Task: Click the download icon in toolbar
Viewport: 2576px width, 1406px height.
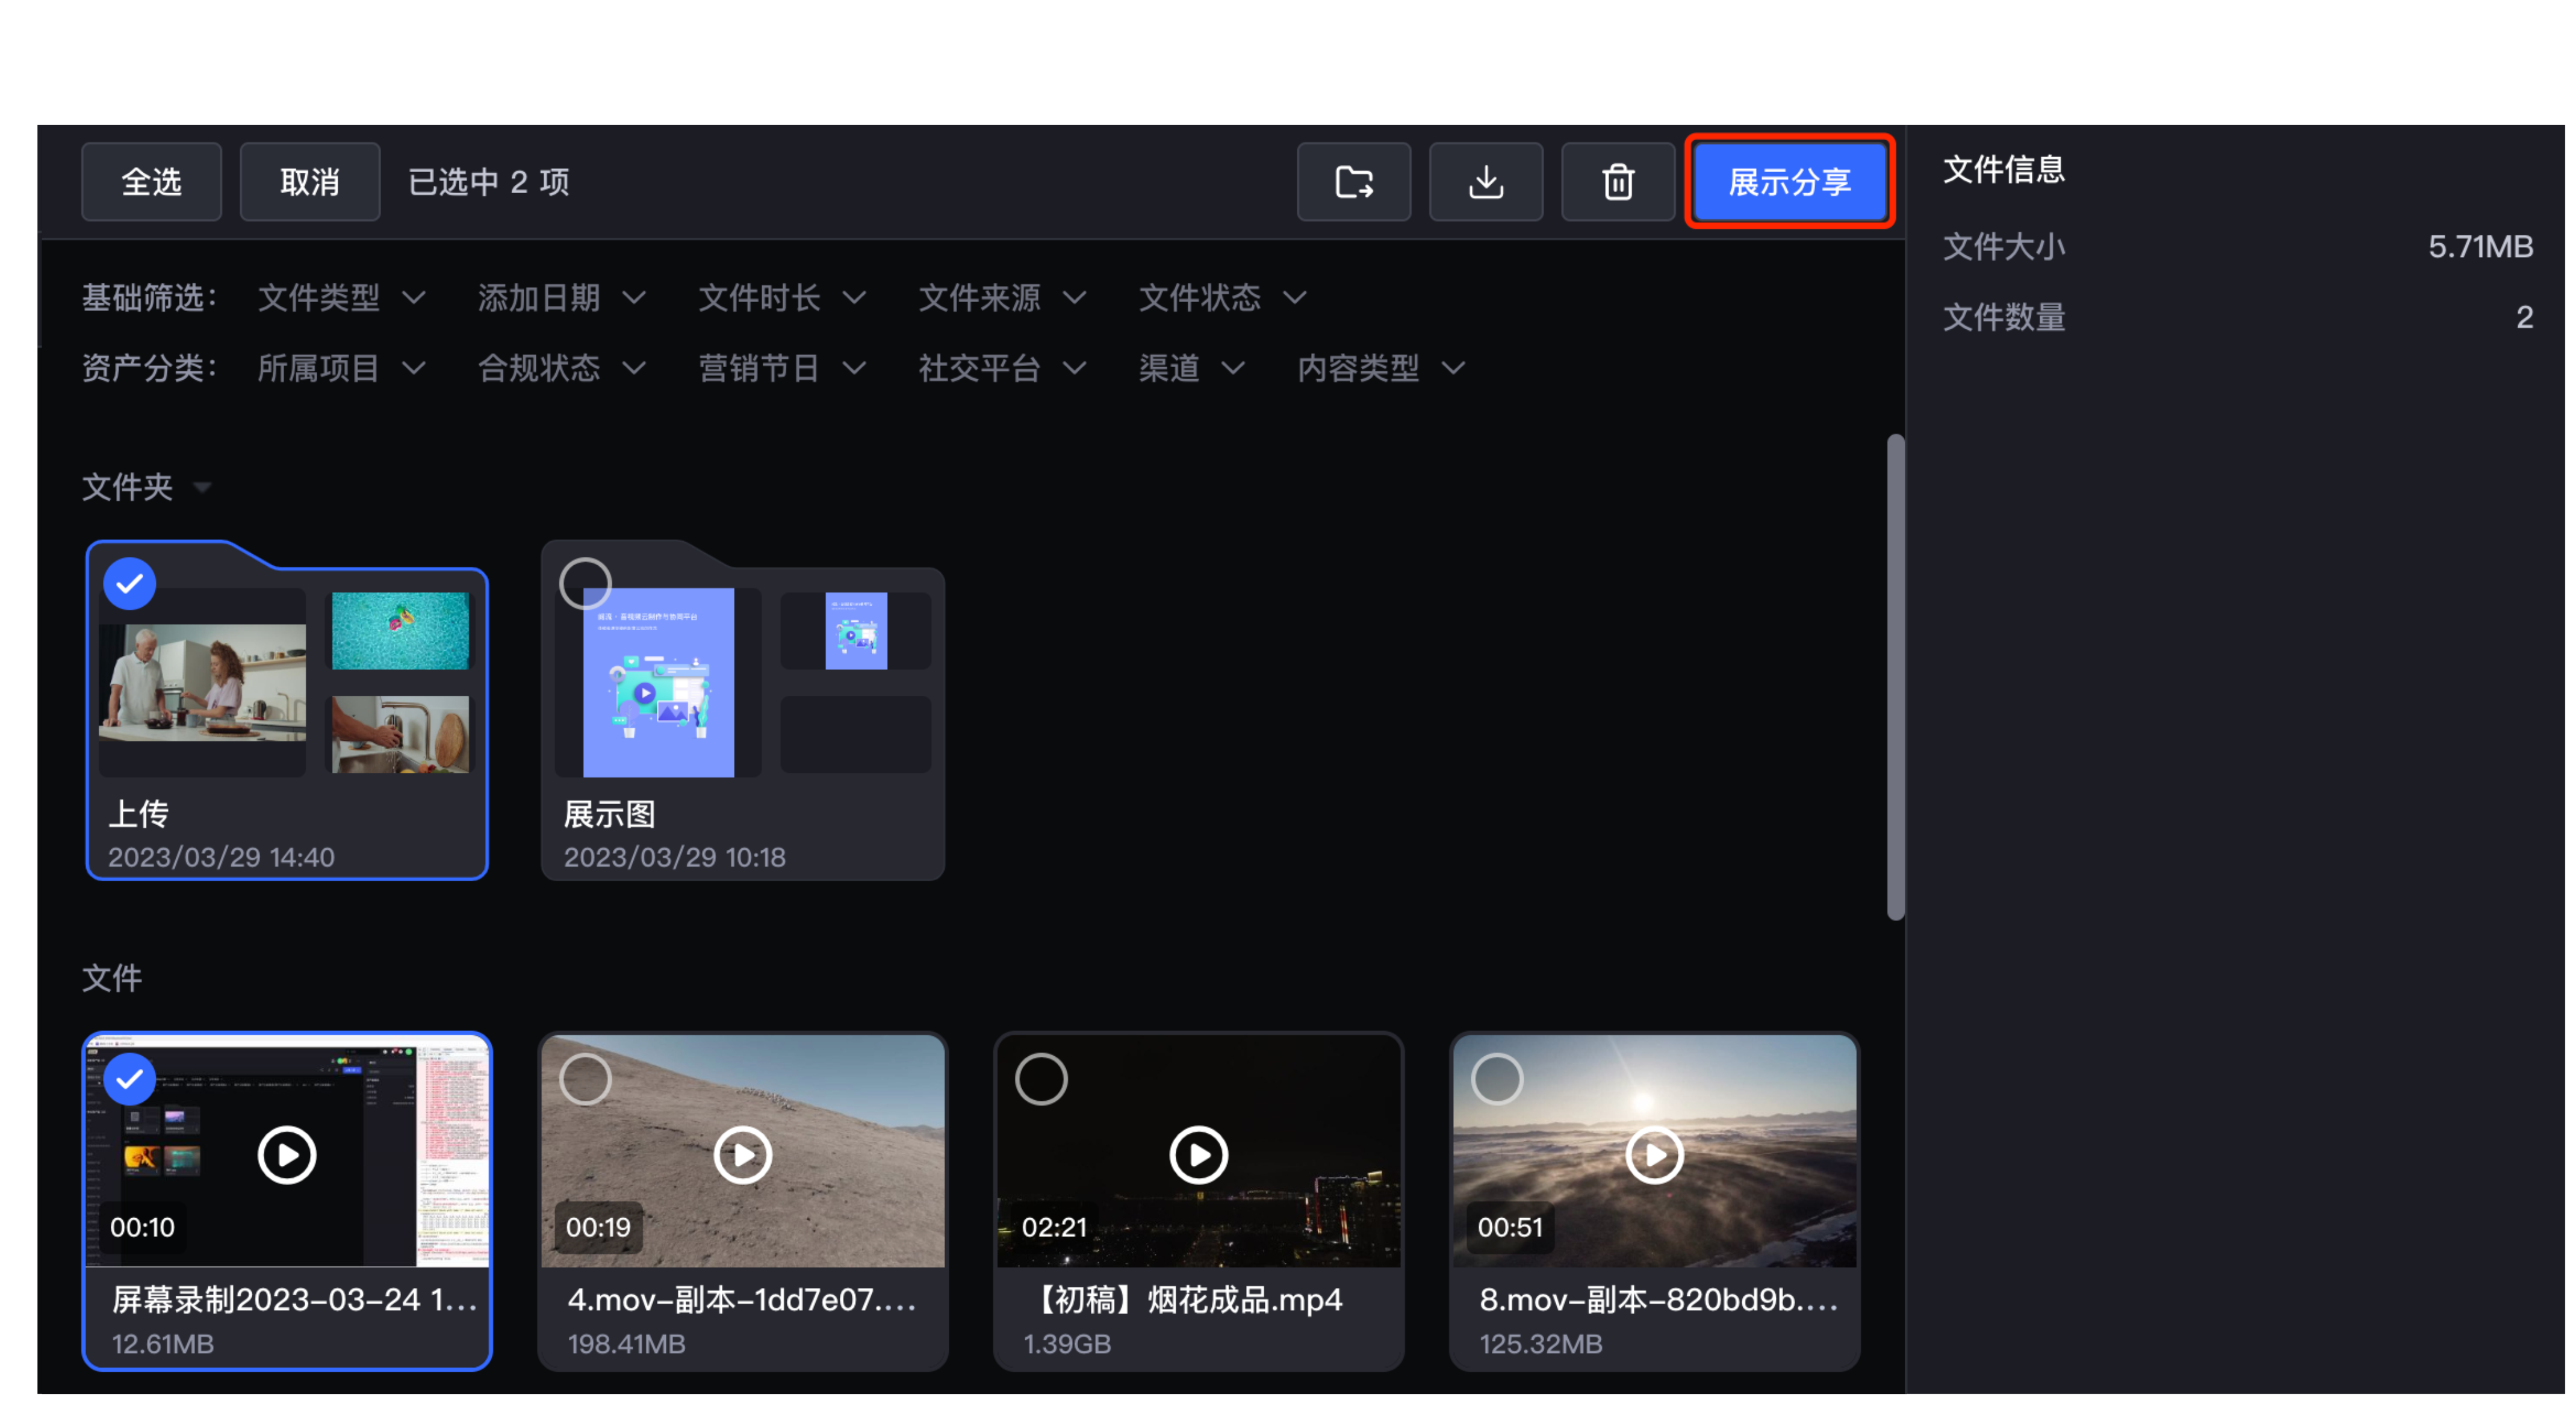Action: pos(1485,182)
